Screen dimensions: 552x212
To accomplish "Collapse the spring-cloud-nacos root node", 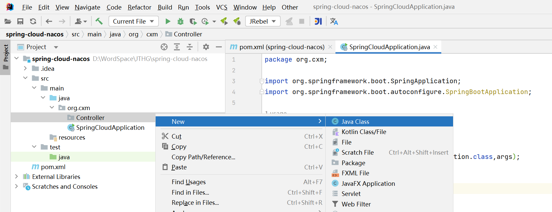I will click(16, 58).
